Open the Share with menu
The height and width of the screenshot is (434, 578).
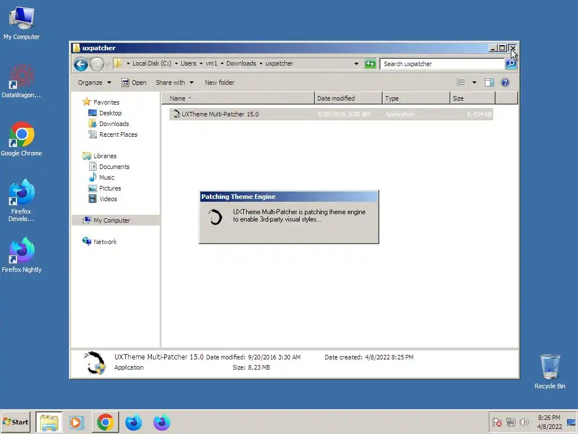coord(174,83)
